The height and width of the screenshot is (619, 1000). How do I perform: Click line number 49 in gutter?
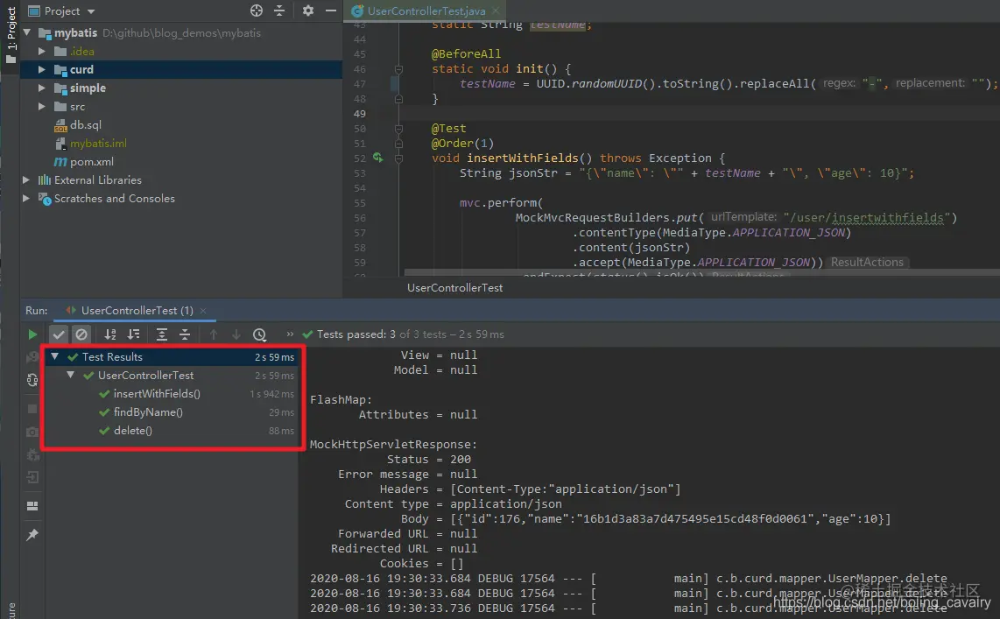360,114
